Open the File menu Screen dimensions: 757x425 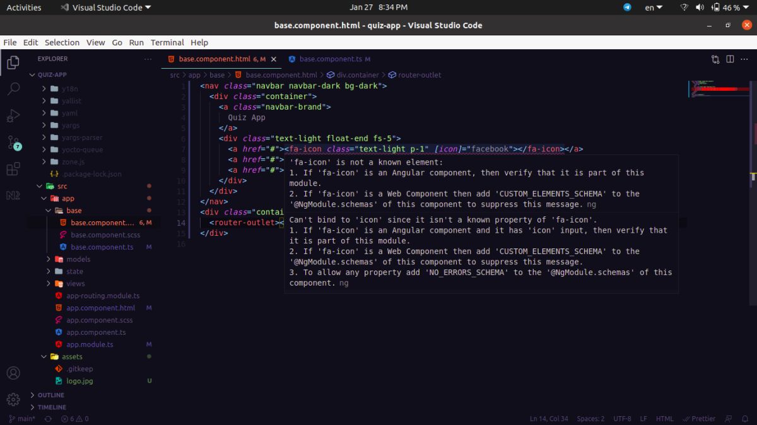click(10, 42)
